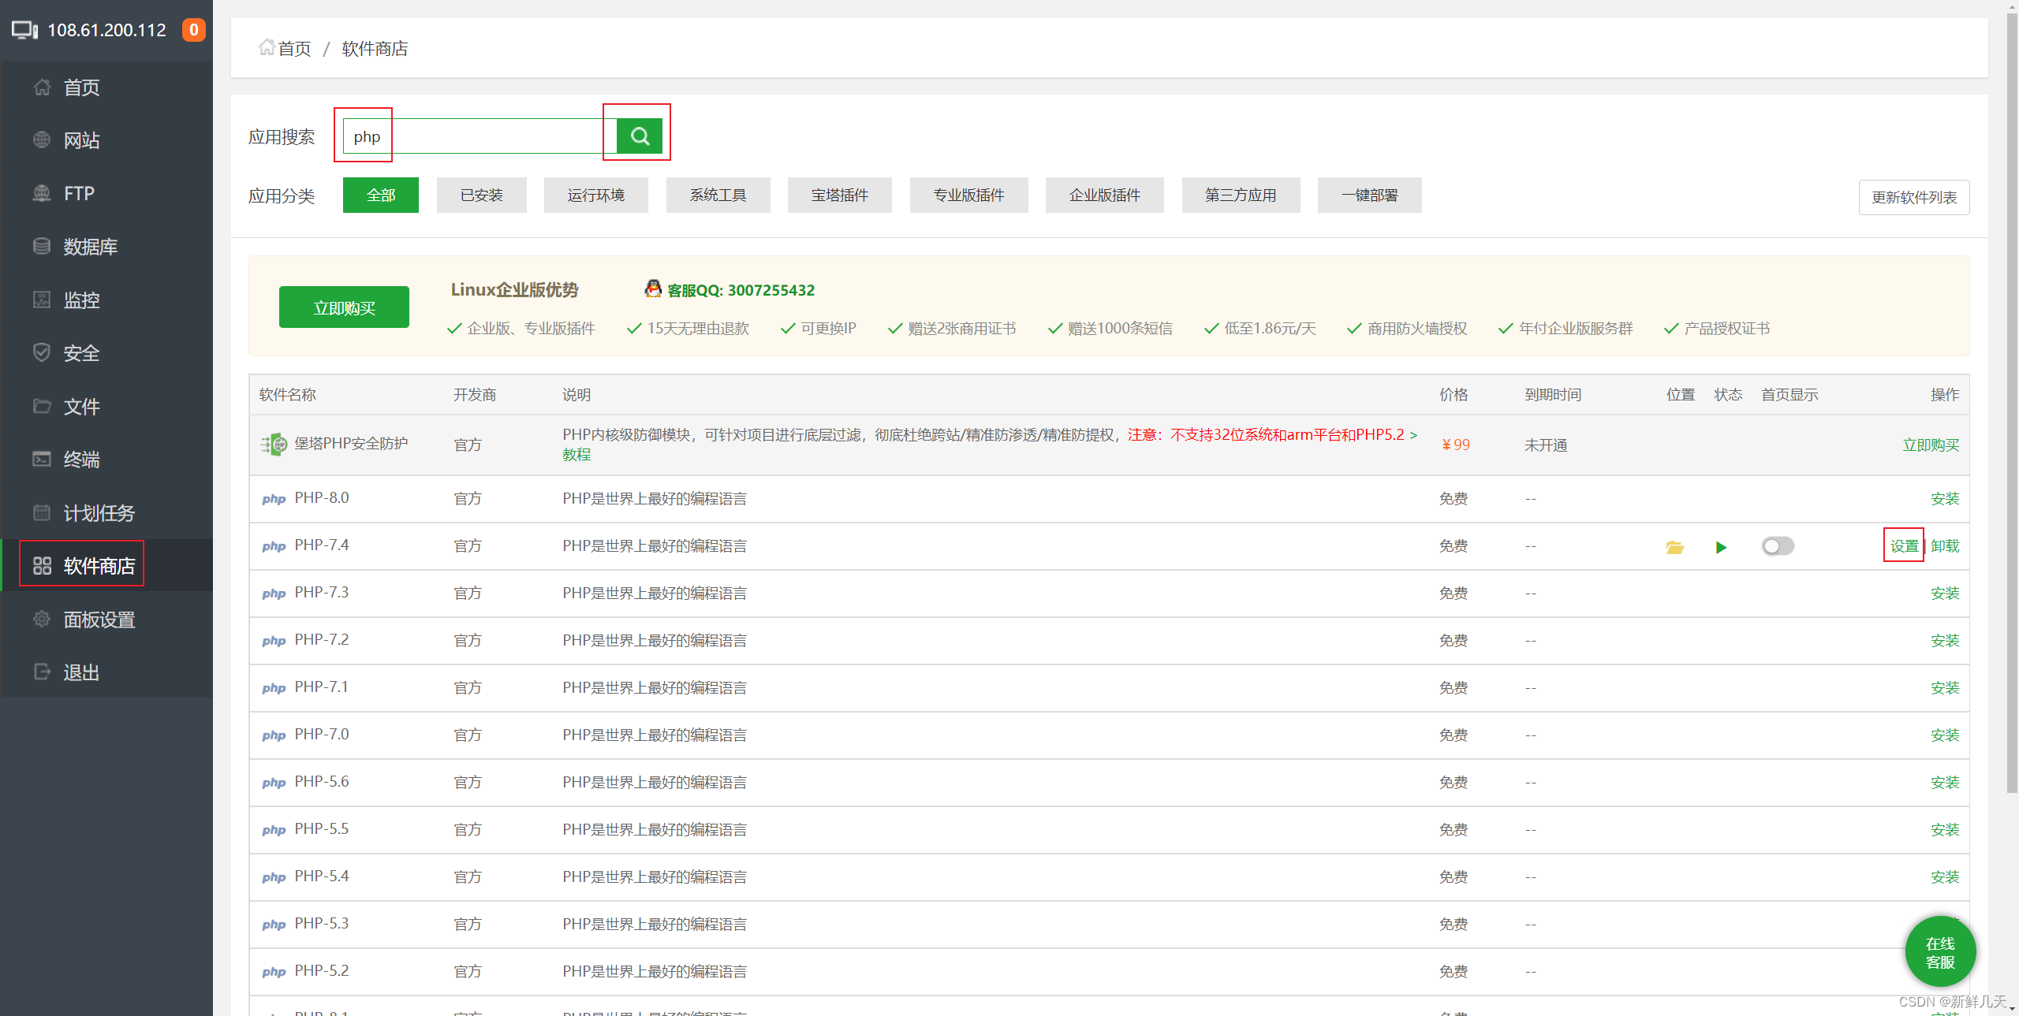
Task: Select the 第三方应用 category tab
Action: point(1241,195)
